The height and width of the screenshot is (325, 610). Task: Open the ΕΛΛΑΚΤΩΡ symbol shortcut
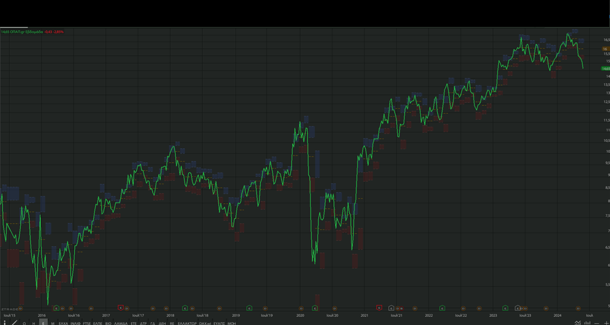187,323
